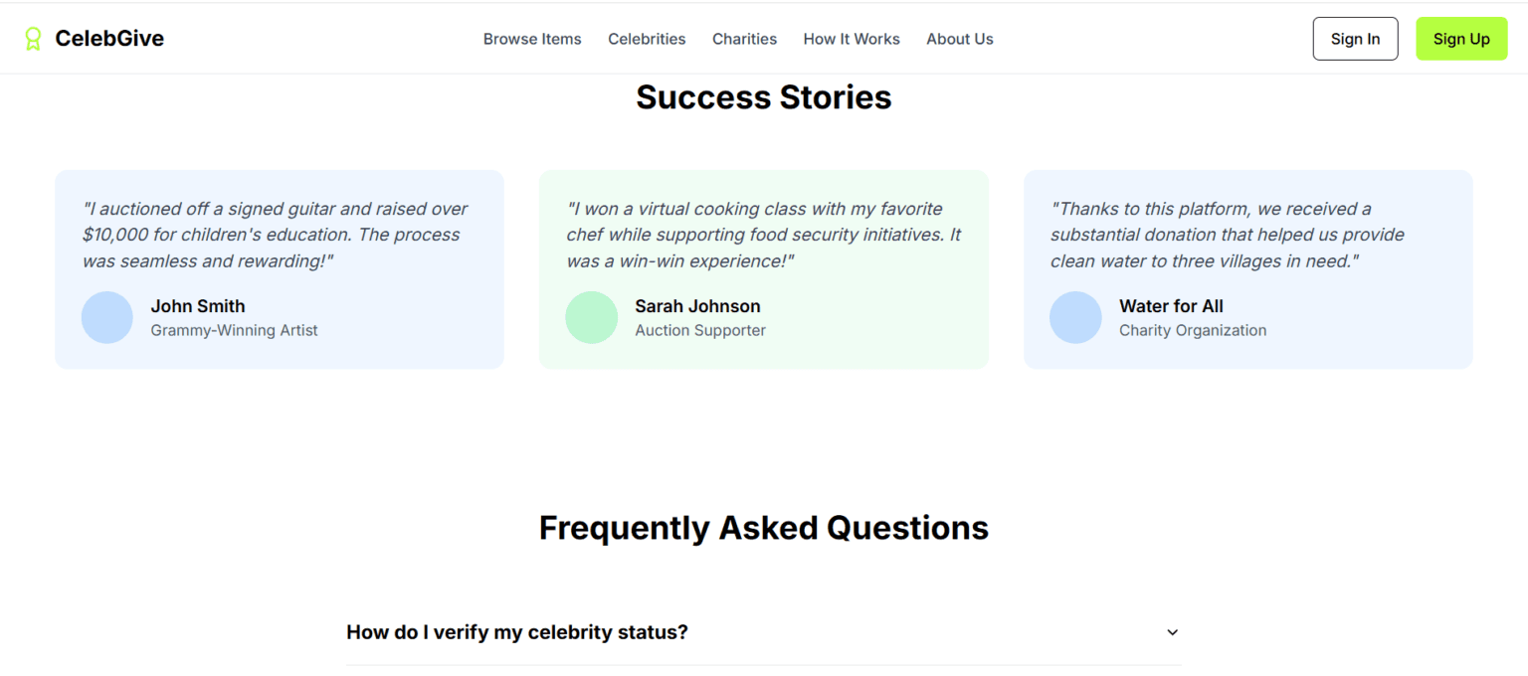Select Sarah Johnson's green testimonial card
1528x676 pixels.
(763, 268)
